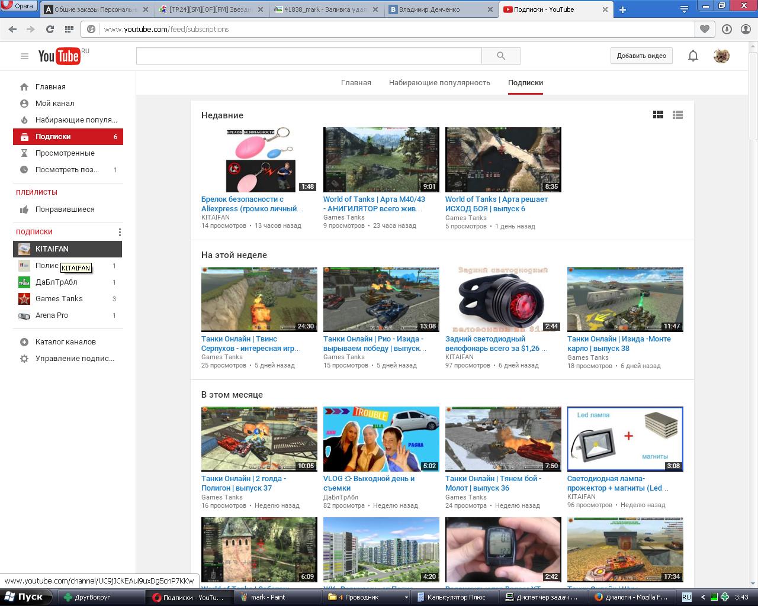Open VLOG Выходной день и съемки link
Screen dimensions: 758x606
click(369, 483)
